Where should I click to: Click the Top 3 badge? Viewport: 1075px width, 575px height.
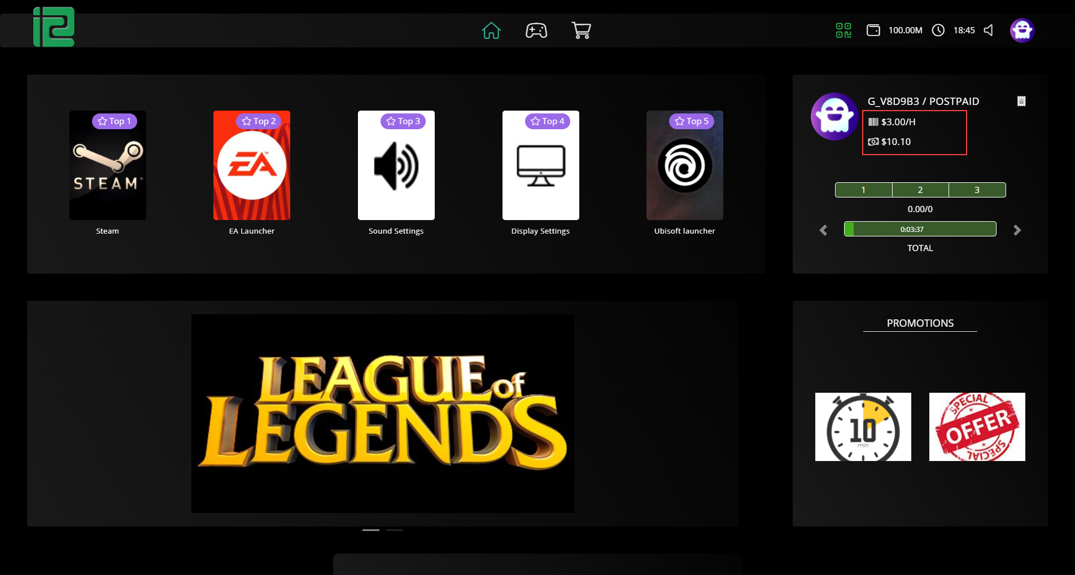[x=403, y=121]
